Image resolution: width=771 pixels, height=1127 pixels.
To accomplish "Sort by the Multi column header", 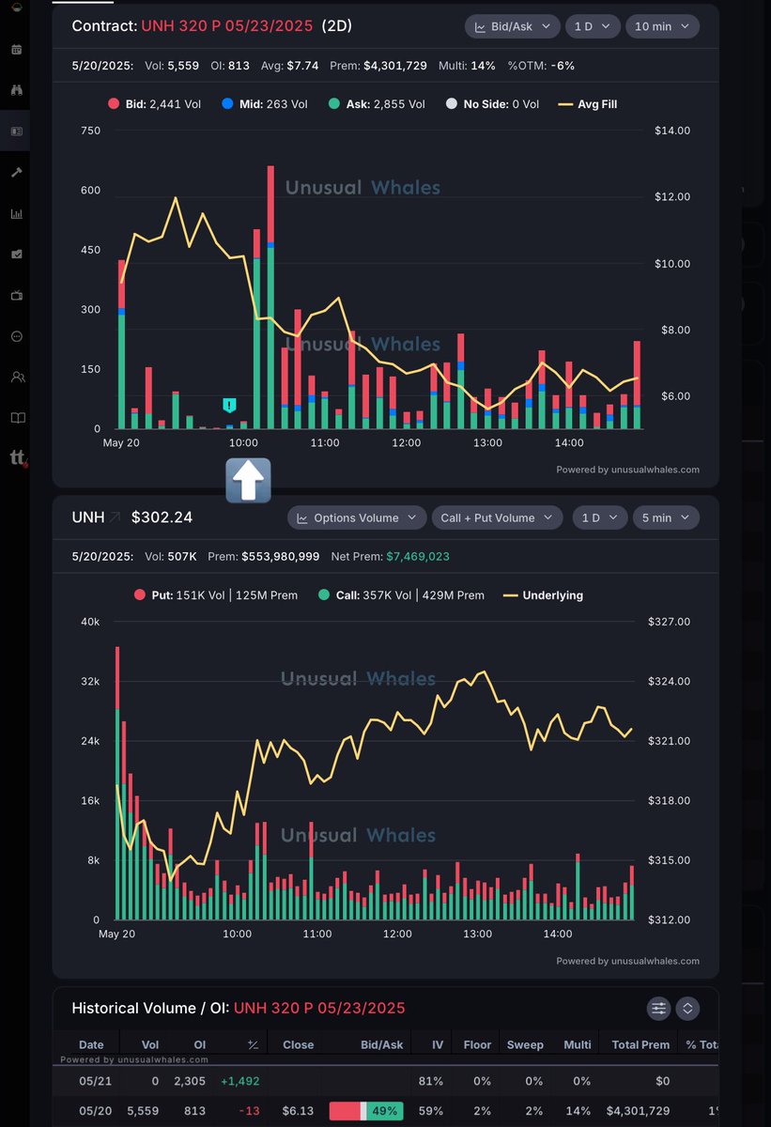I will click(x=578, y=1044).
